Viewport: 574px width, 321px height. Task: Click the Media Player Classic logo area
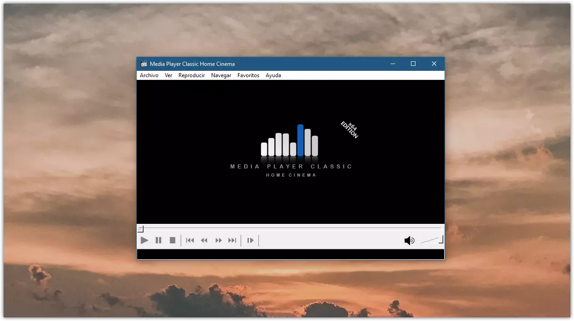pos(291,151)
